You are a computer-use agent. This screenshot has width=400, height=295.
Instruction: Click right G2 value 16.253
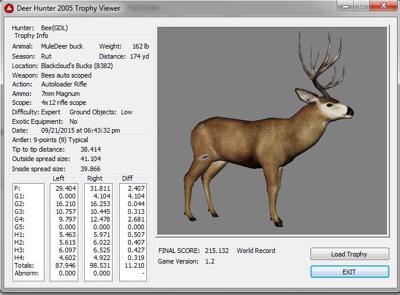[x=100, y=204]
